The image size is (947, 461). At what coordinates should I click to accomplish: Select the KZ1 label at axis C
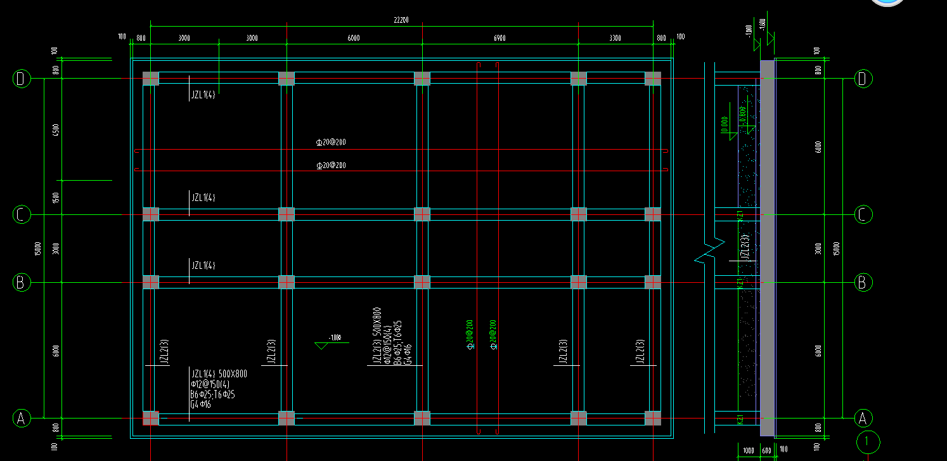(x=740, y=216)
